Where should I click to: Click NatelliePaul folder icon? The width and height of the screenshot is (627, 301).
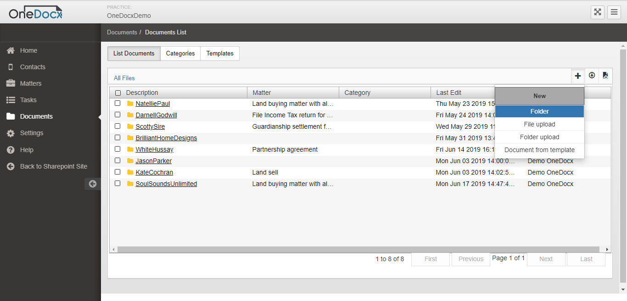tap(130, 104)
